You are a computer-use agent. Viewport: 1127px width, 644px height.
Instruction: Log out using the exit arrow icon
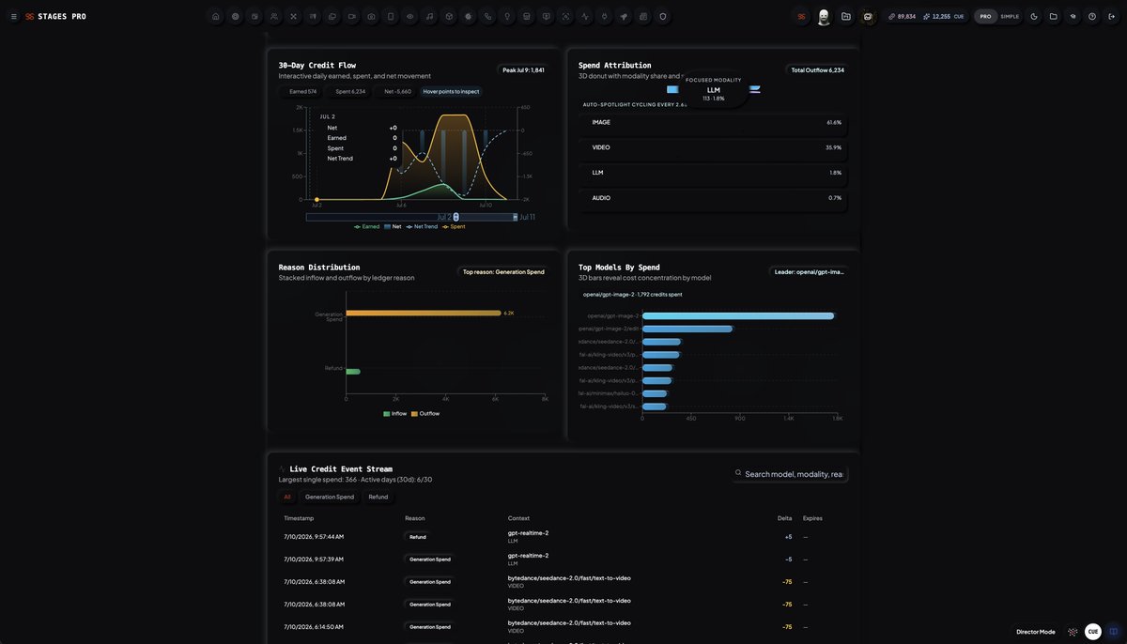click(1112, 16)
